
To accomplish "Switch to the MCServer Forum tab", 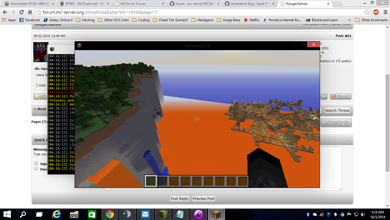I will 139,4.
